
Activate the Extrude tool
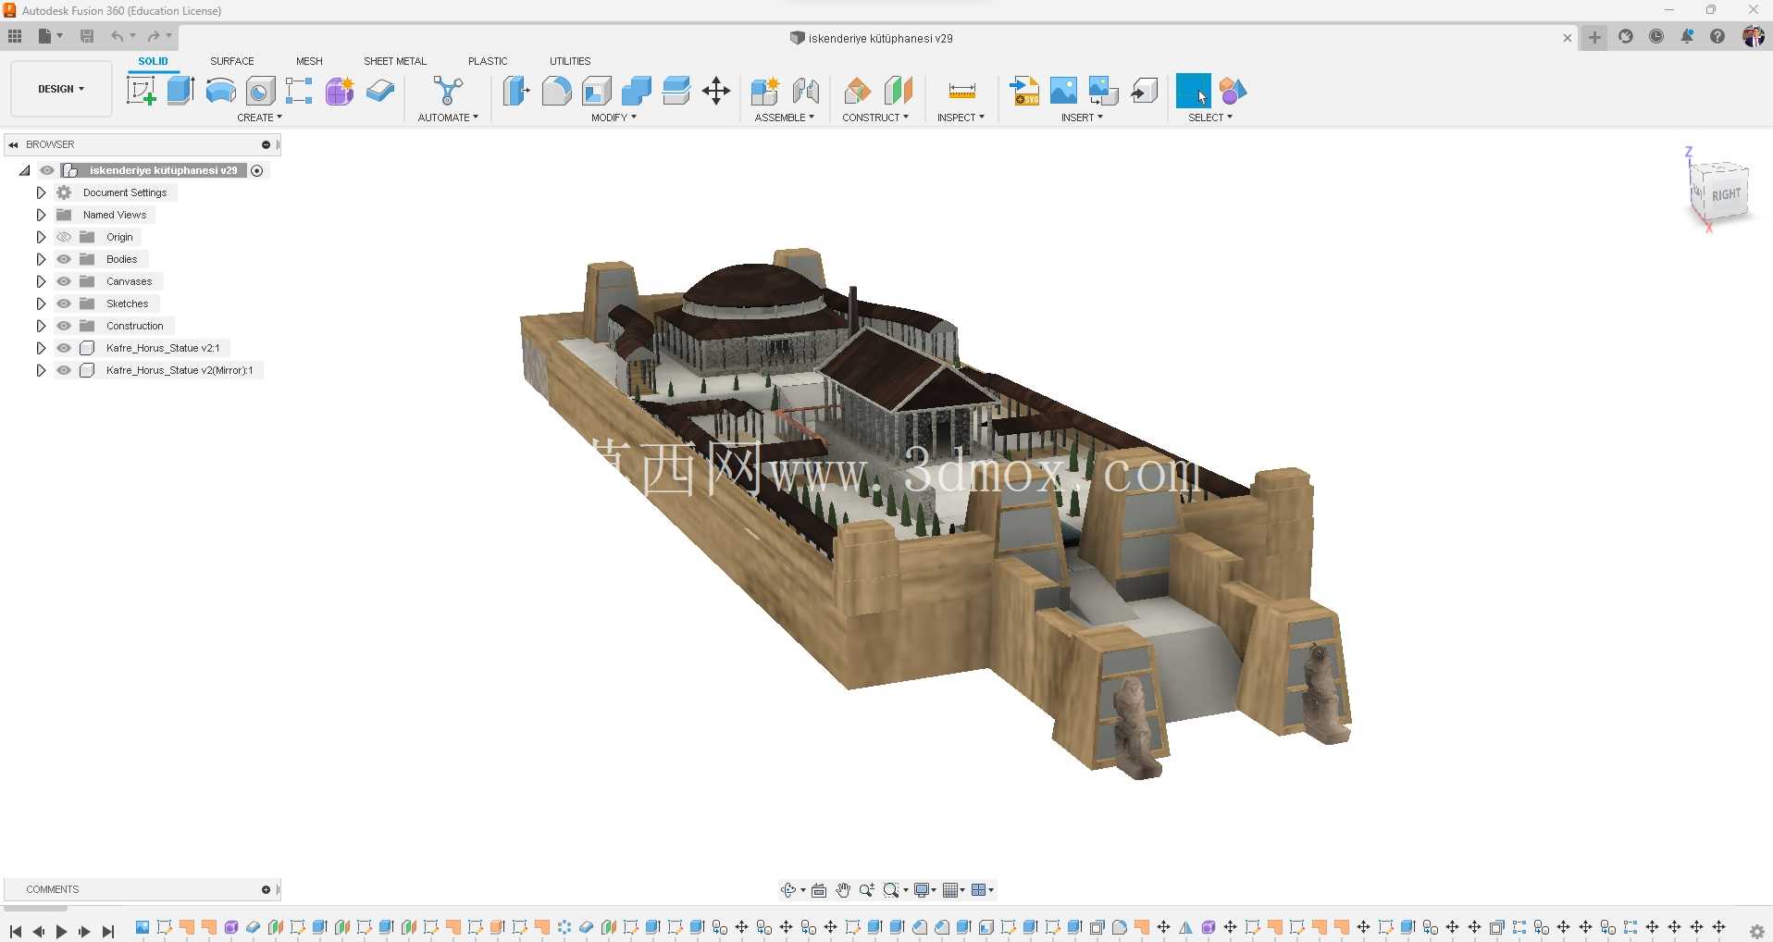click(180, 91)
